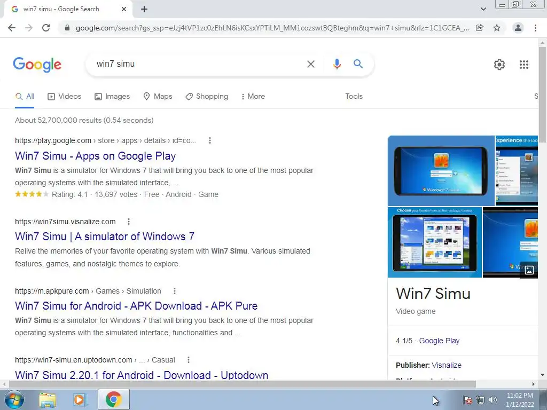This screenshot has height=410, width=547.
Task: Open Windows Explorer from taskbar
Action: pyautogui.click(x=48, y=399)
